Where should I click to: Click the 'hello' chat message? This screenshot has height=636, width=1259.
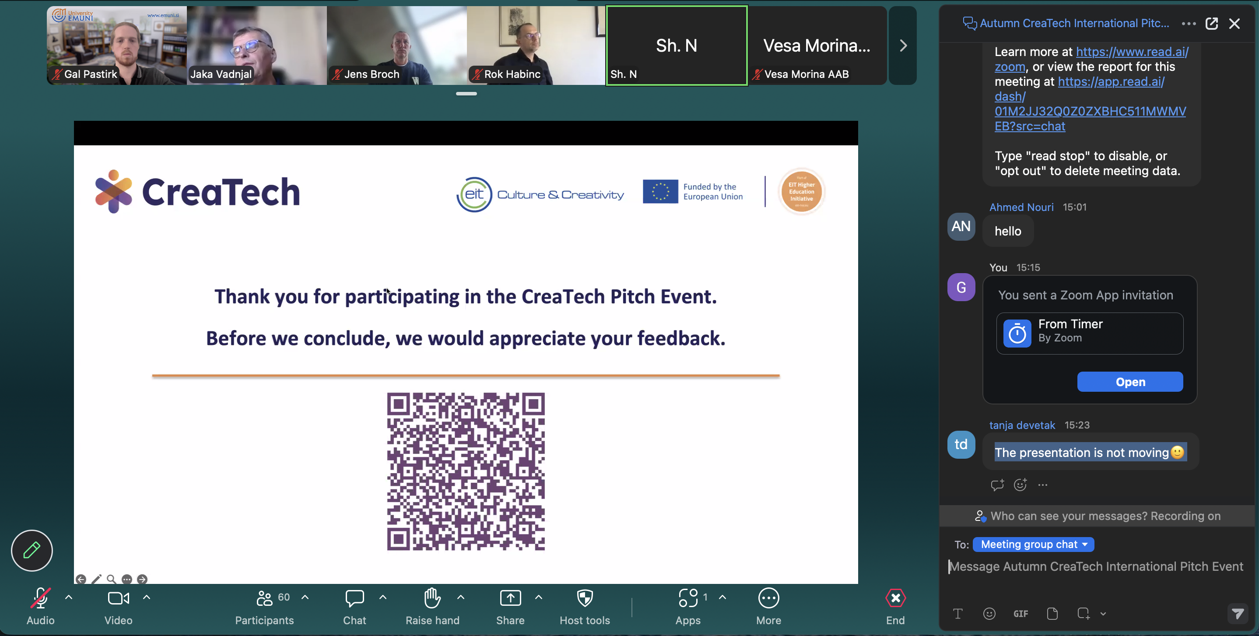[1008, 231]
